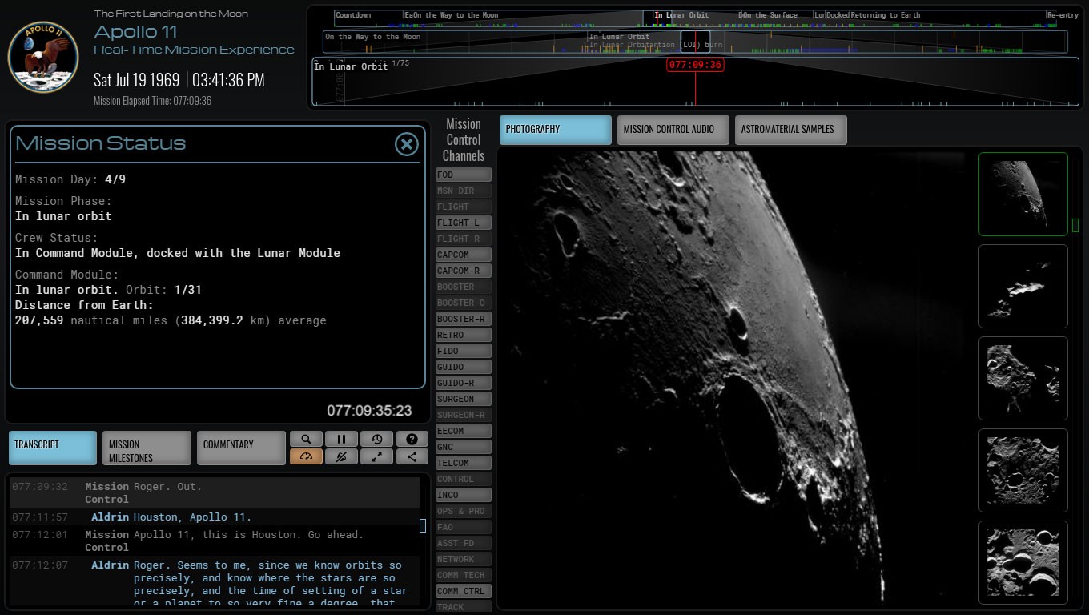Click the photo thumbnail strip scroll indicator
1089x615 pixels.
[1075, 225]
